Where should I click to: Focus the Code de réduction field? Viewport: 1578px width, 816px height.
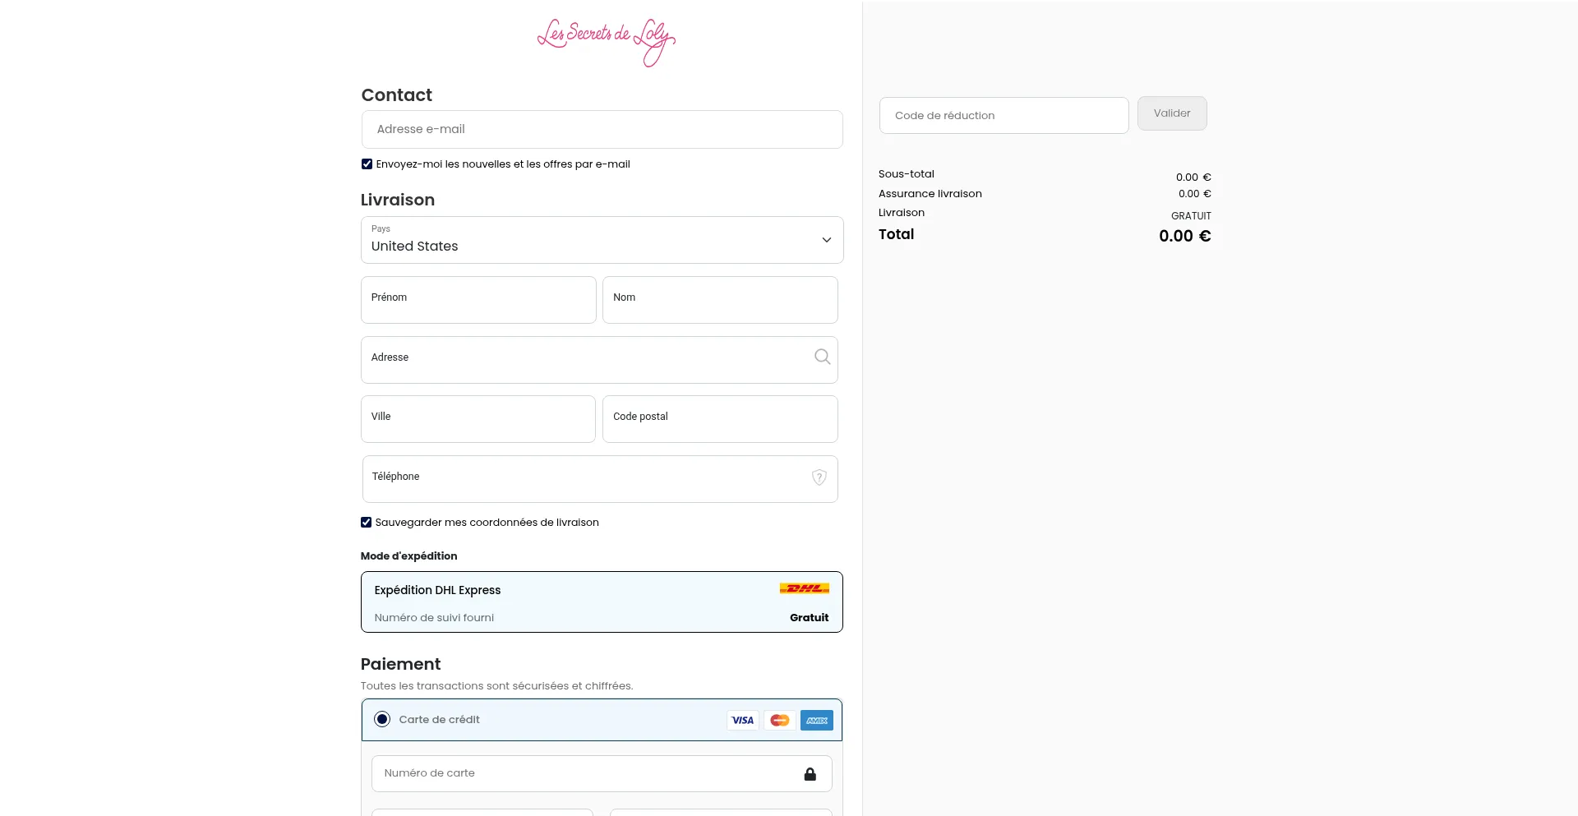pyautogui.click(x=1004, y=116)
